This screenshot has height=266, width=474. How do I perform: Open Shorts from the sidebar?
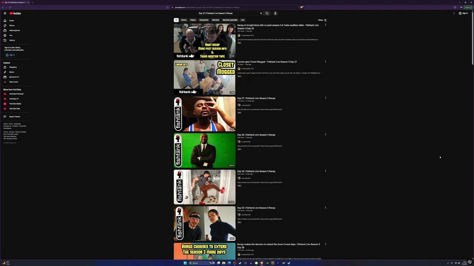click(12, 25)
